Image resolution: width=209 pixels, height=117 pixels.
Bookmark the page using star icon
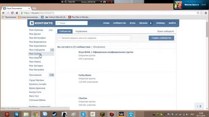point(201,13)
